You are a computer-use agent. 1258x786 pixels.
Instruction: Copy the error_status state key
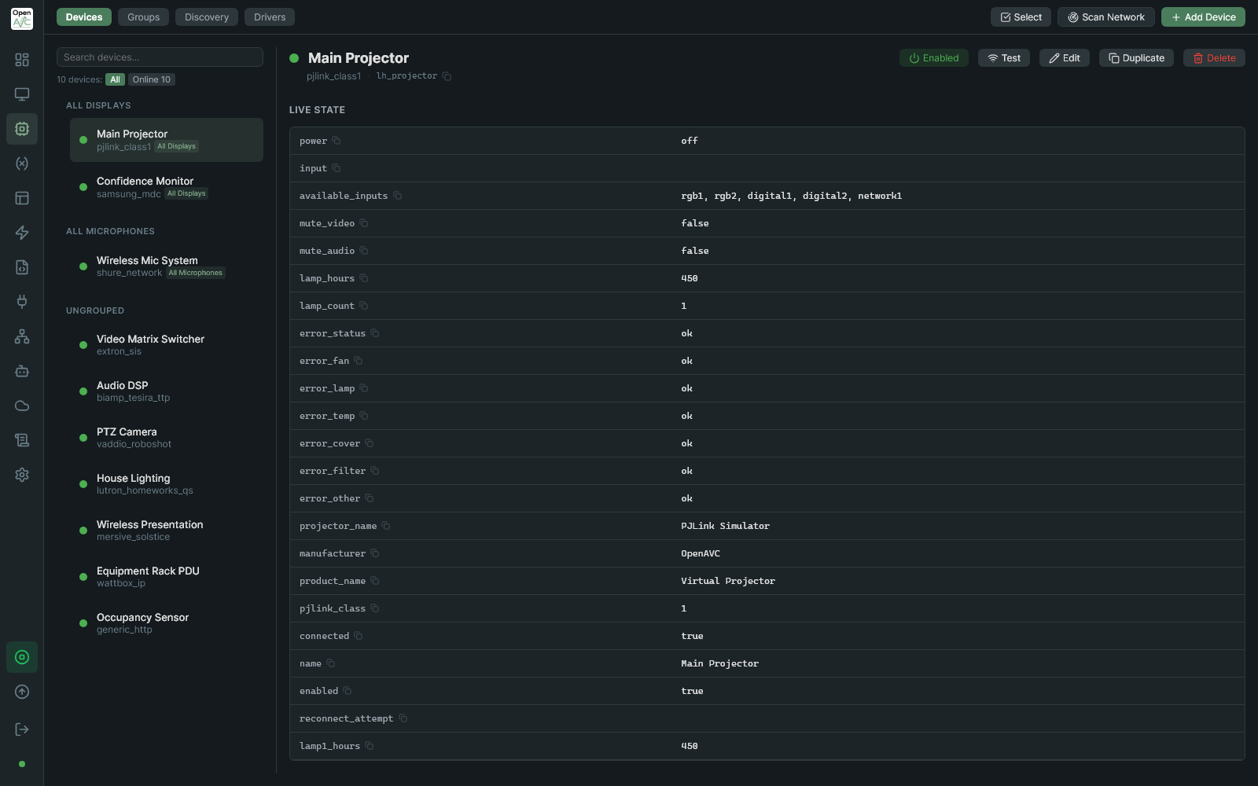(375, 333)
